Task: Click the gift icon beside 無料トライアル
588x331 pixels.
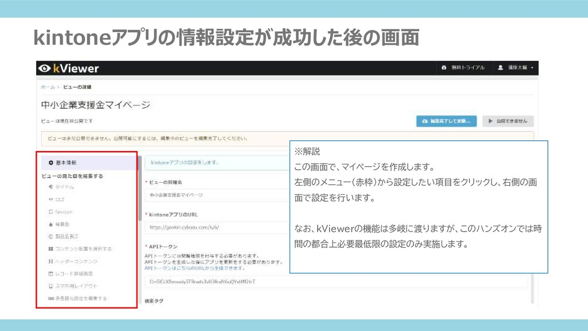Action: coord(444,68)
